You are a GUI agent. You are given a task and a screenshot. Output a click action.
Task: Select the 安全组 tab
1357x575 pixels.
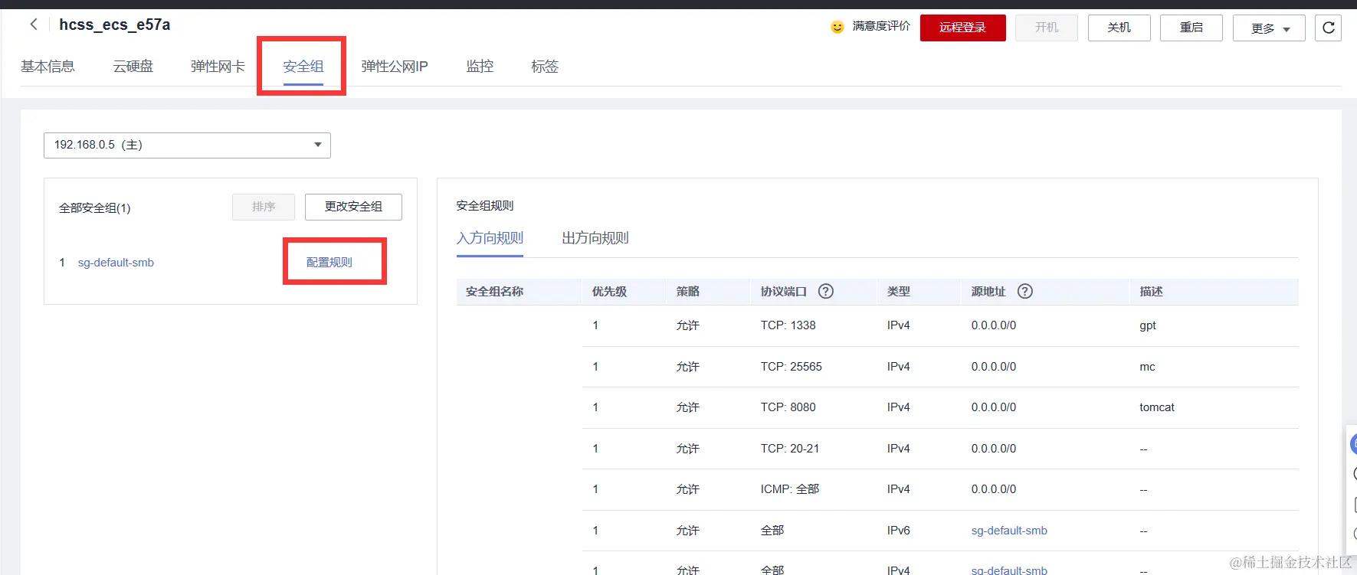pyautogui.click(x=303, y=67)
